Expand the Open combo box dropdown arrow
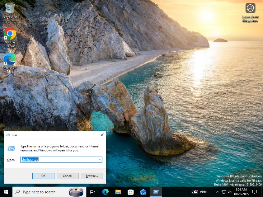Image resolution: width=263 pixels, height=197 pixels. point(100,160)
